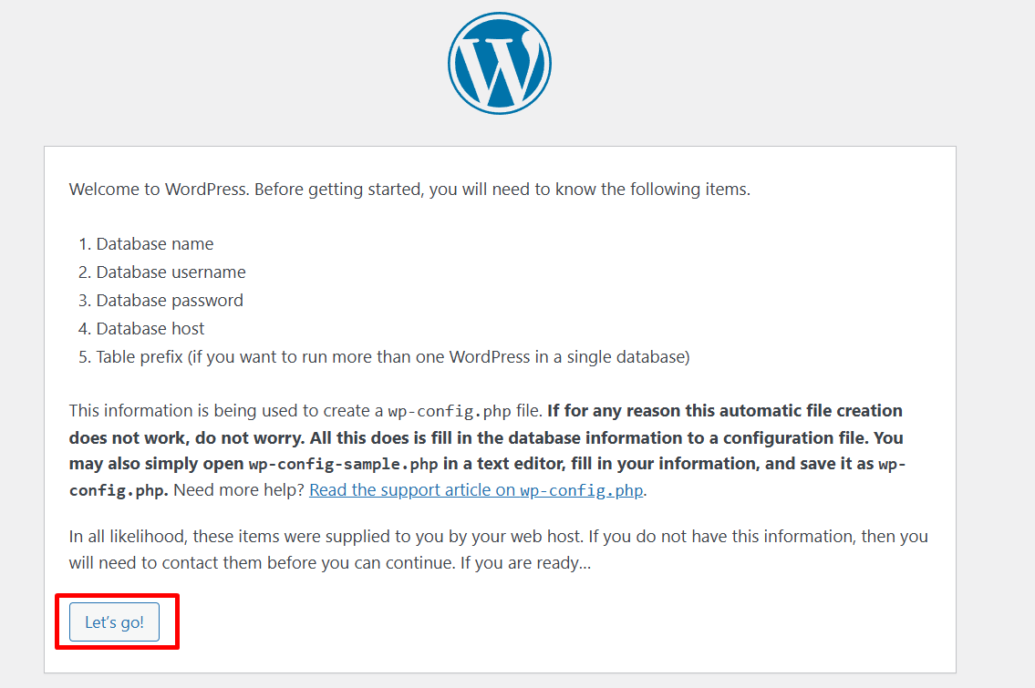Viewport: 1035px width, 688px height.
Task: Click the "Welcome to WordPress" intro sentence
Action: [409, 190]
